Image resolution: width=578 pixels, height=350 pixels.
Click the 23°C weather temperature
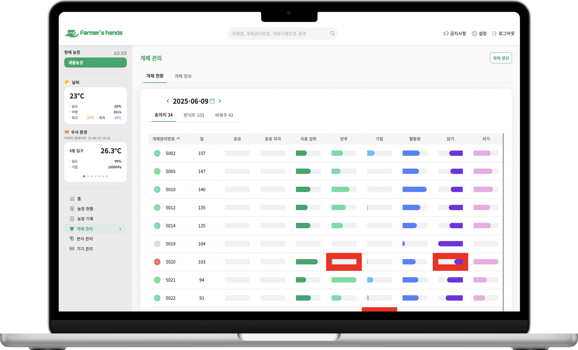click(77, 96)
